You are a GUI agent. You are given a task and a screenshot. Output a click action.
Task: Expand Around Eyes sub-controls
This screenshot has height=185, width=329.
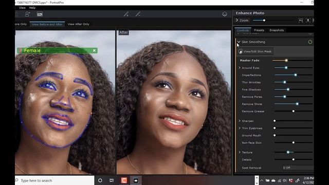click(x=240, y=68)
